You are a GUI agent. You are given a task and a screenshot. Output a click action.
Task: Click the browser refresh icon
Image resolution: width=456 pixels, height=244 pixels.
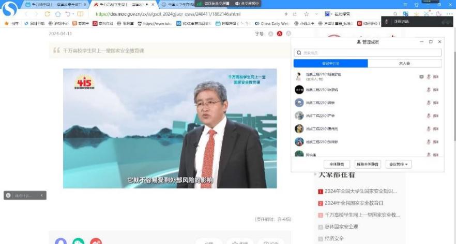point(48,14)
